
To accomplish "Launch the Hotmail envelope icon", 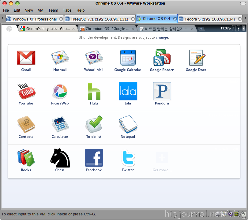I will pos(60,58).
